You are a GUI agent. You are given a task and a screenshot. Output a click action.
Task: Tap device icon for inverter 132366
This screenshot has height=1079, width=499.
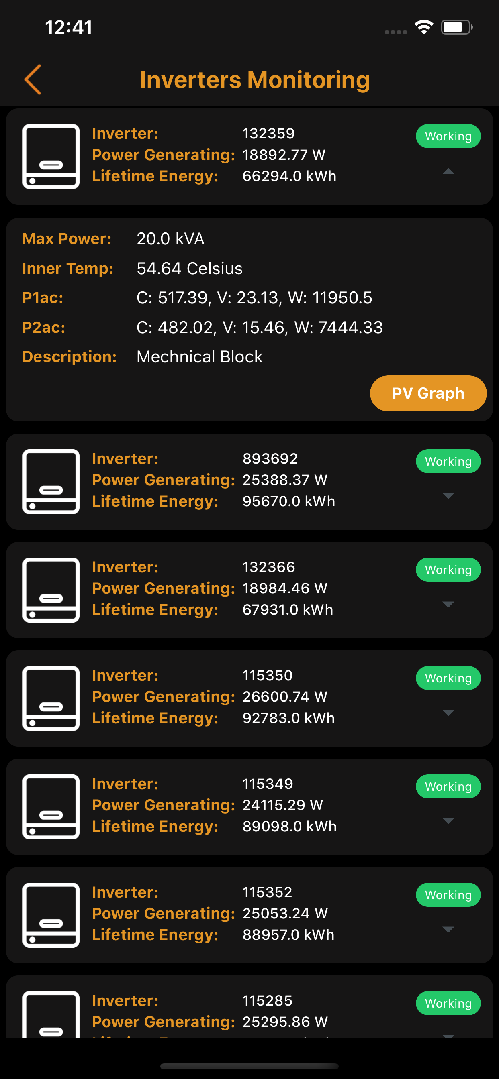point(51,590)
